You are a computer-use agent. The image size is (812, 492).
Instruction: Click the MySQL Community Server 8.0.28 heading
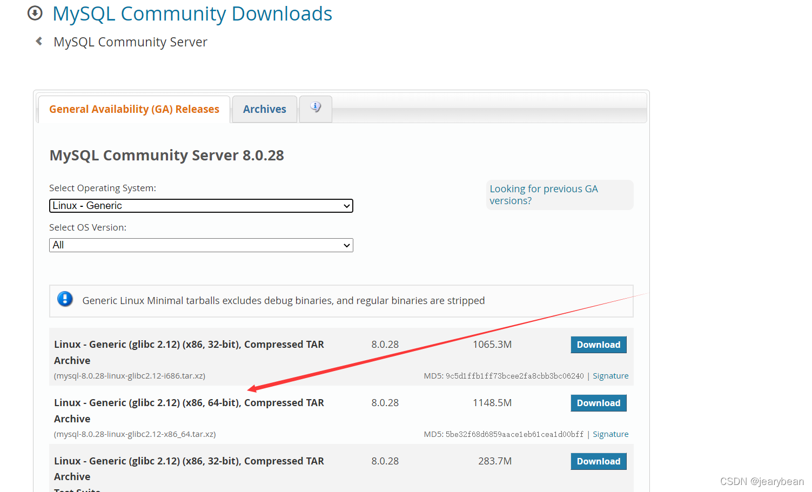click(167, 156)
